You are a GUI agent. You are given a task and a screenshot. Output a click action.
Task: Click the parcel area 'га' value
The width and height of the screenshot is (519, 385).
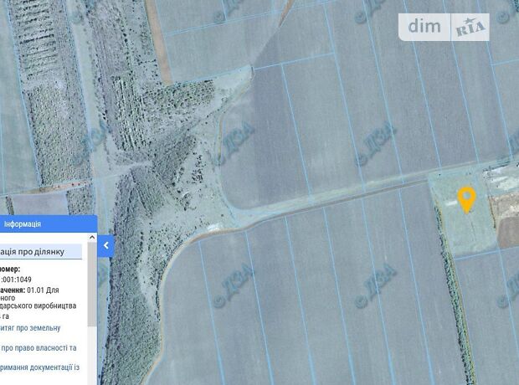click(5, 316)
